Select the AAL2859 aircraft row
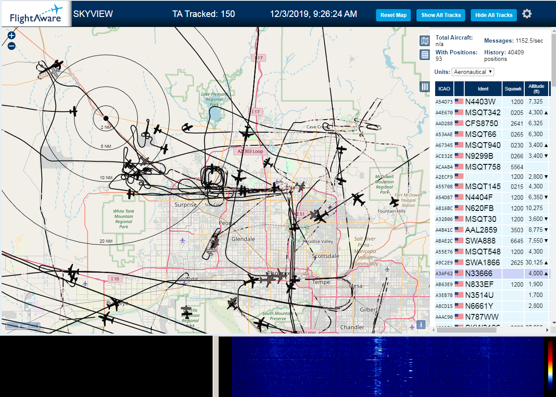556x397 pixels. [x=493, y=230]
